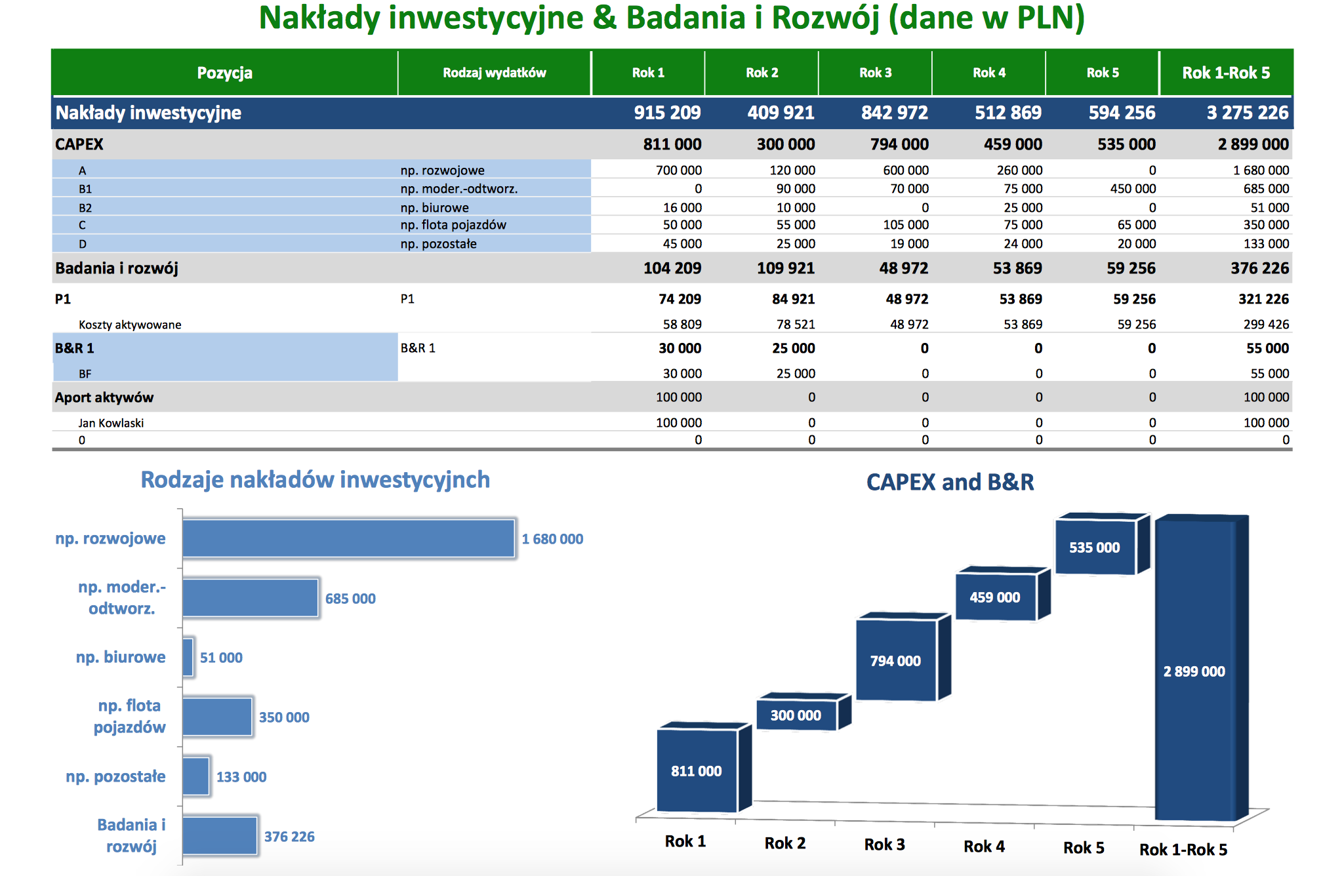Viewport: 1342px width, 876px height.
Task: Select the 376 226 bar data label
Action: click(289, 837)
